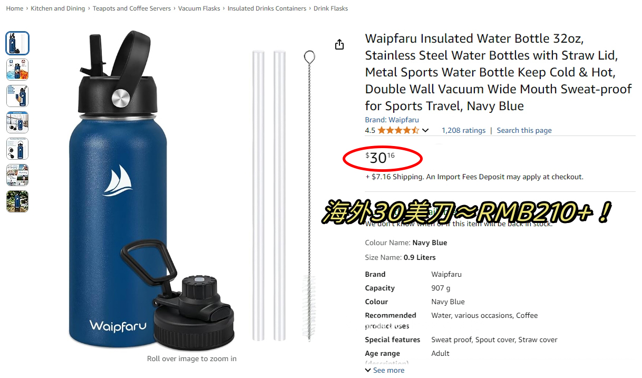Select the second product thumbnail
Image resolution: width=642 pixels, height=378 pixels.
pos(17,70)
